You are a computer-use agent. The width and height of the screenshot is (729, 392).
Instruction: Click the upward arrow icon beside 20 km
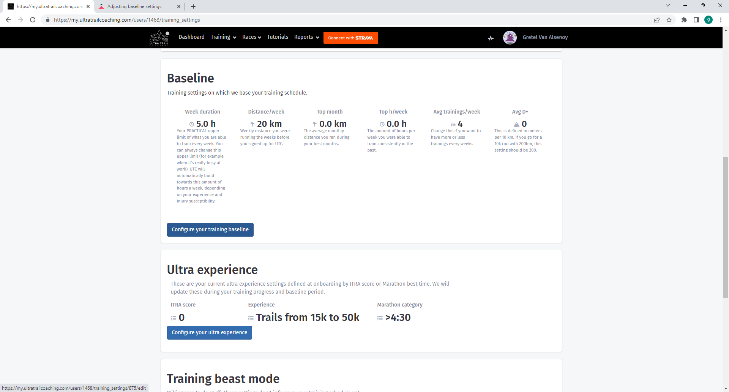tap(252, 124)
